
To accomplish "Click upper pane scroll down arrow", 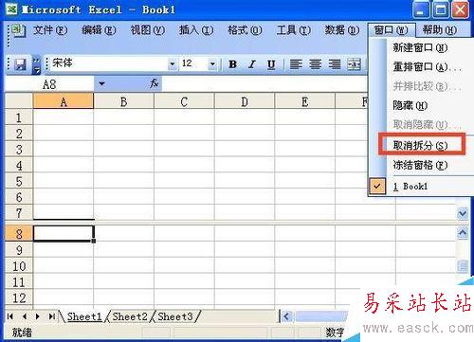I will pyautogui.click(x=463, y=214).
